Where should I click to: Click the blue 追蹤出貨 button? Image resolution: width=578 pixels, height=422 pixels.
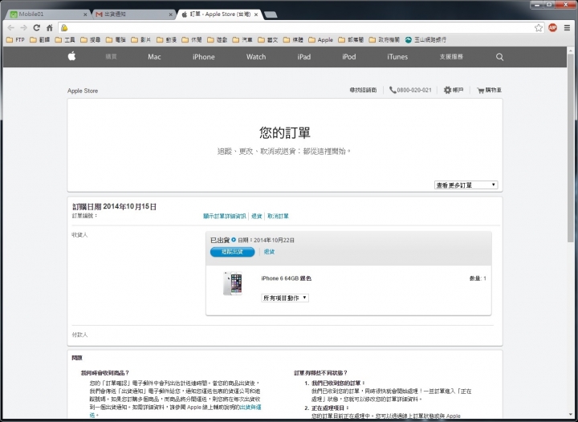click(x=232, y=252)
